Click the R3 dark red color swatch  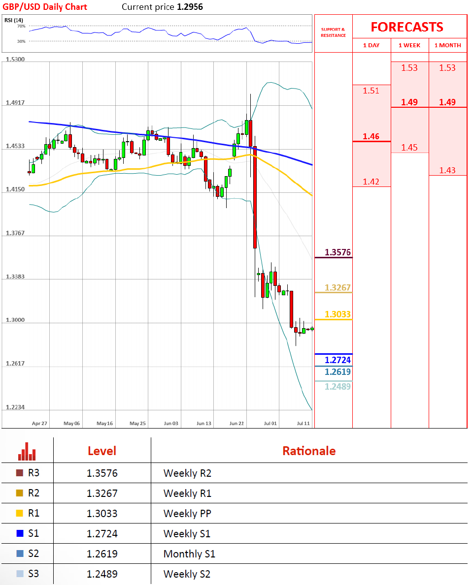click(x=20, y=473)
